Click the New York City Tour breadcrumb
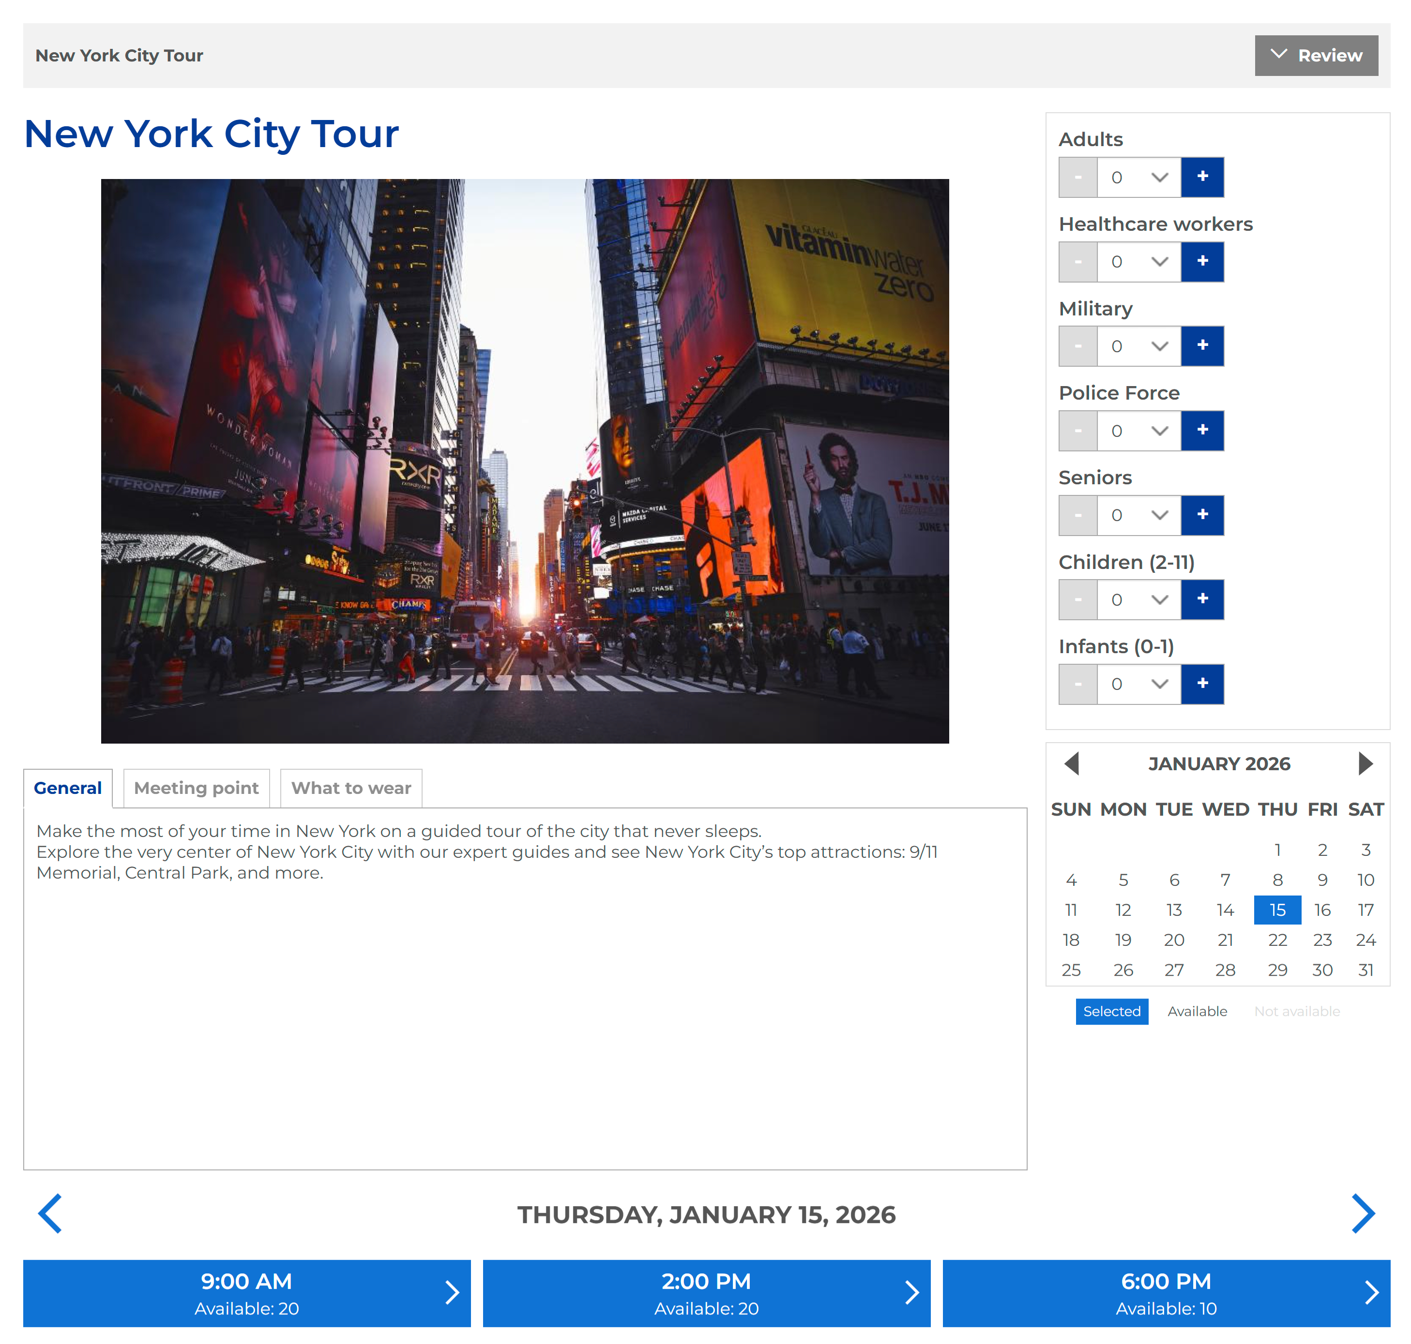The height and width of the screenshot is (1344, 1411). tap(119, 55)
